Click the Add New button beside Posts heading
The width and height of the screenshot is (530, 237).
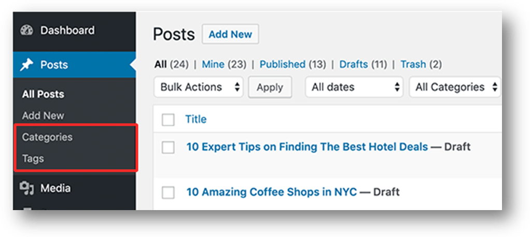tap(230, 34)
